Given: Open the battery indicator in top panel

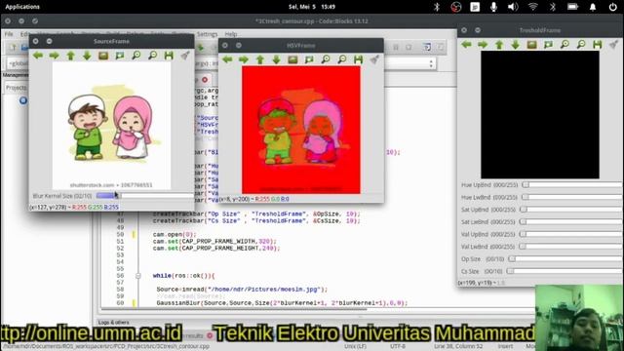Looking at the screenshot, I should point(572,7).
